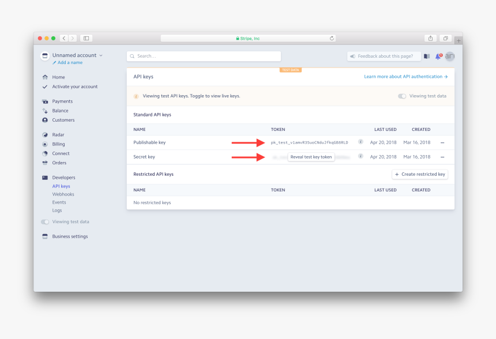
Task: Open Learn more about API authentication
Action: (405, 77)
